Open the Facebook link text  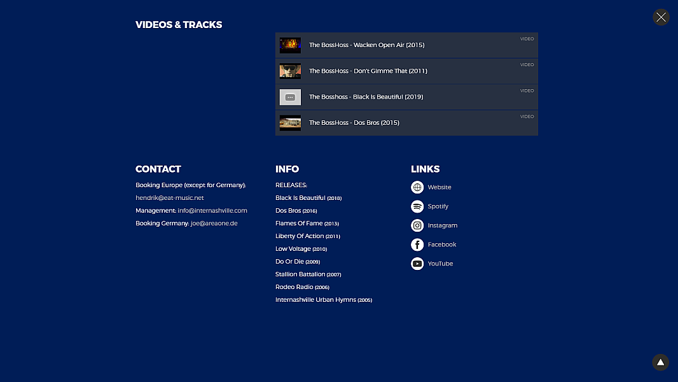coord(442,244)
